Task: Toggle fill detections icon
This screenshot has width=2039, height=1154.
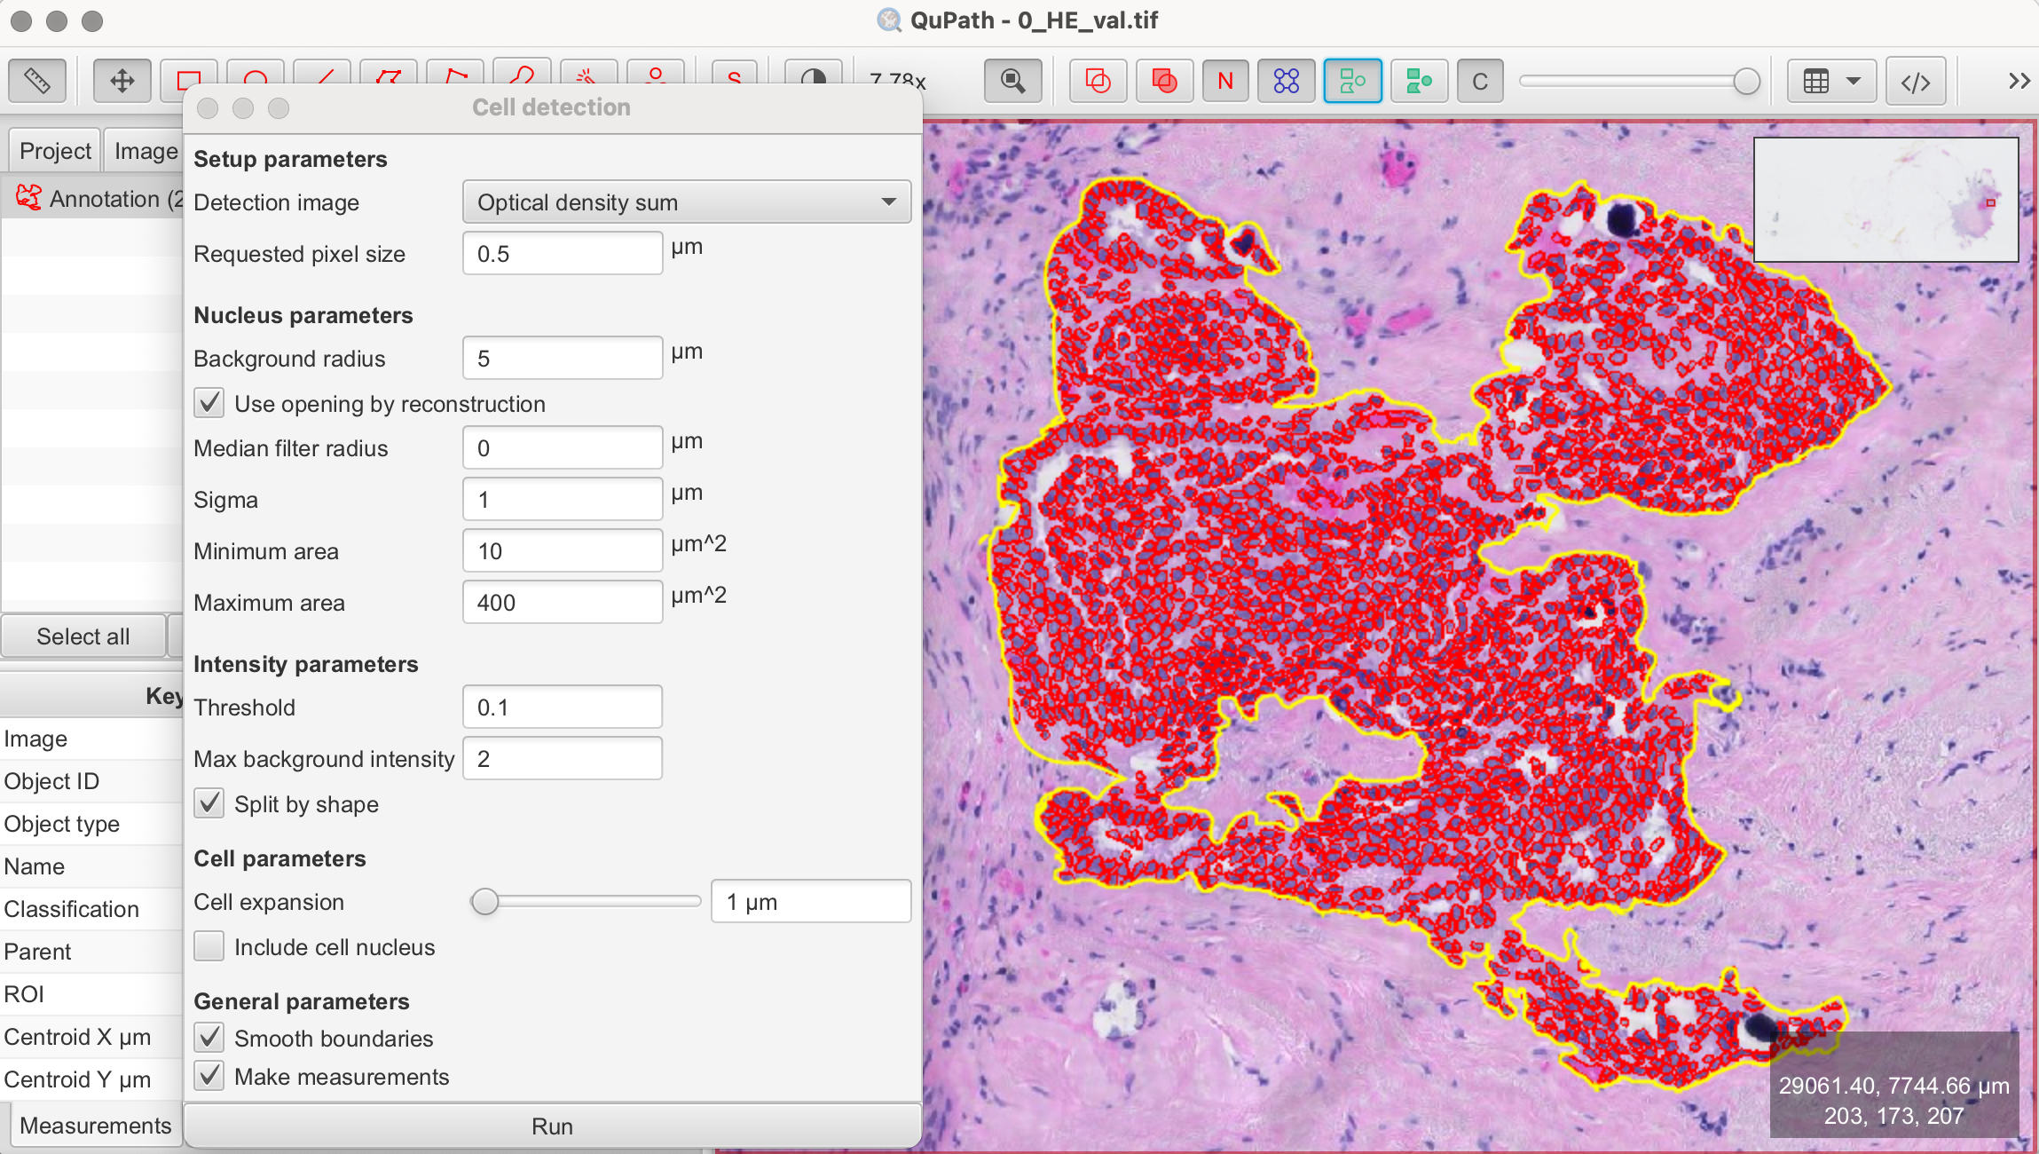Action: click(x=1419, y=82)
